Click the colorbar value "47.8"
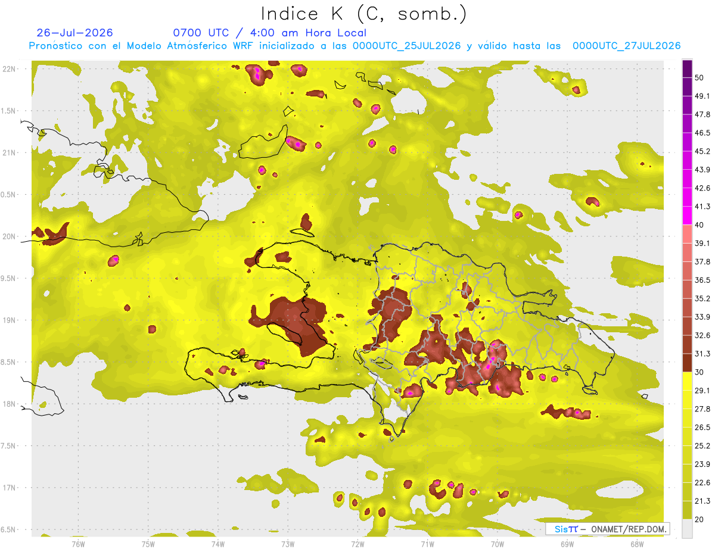Image resolution: width=715 pixels, height=552 pixels. tap(703, 114)
